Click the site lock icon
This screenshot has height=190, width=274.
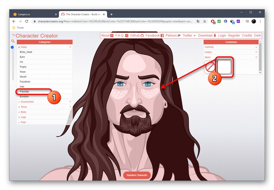[35, 21]
